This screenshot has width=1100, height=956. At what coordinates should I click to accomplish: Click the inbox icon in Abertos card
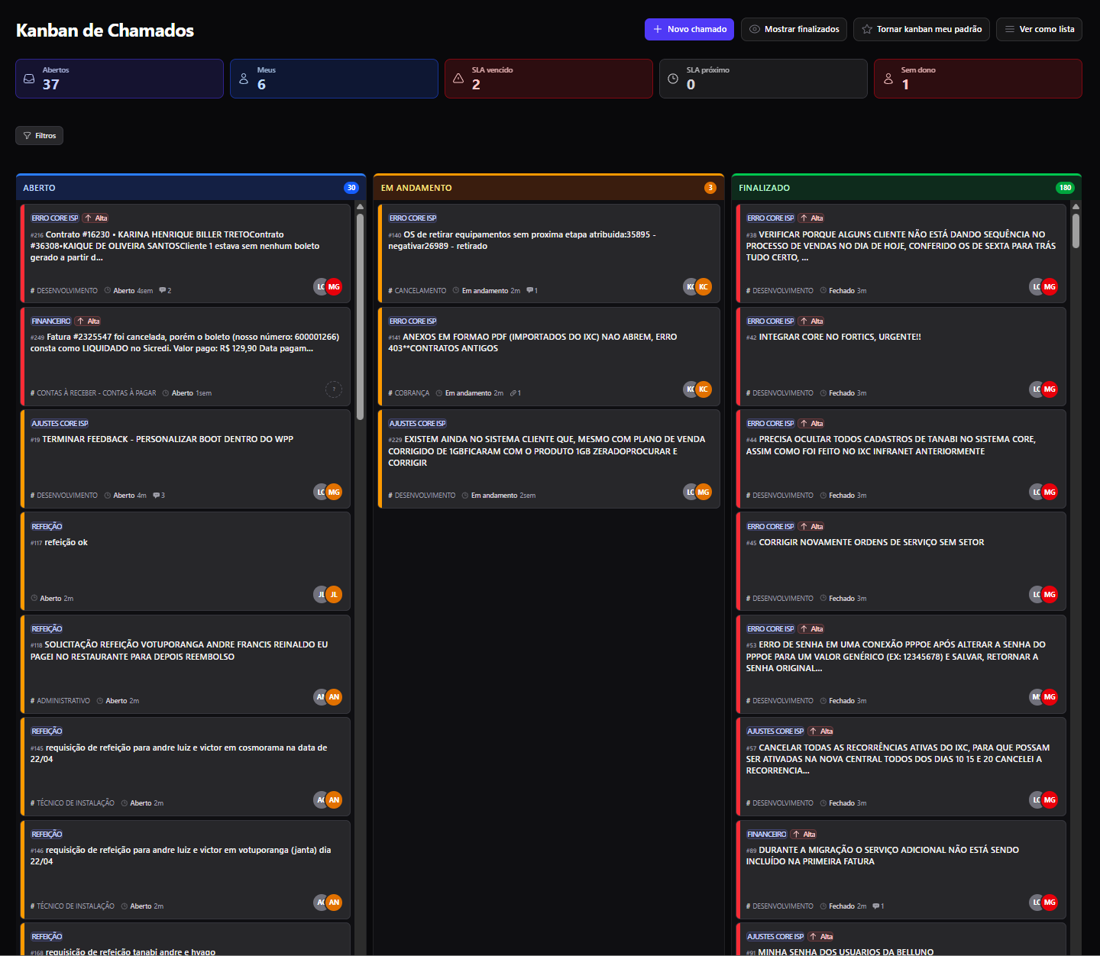coord(29,79)
